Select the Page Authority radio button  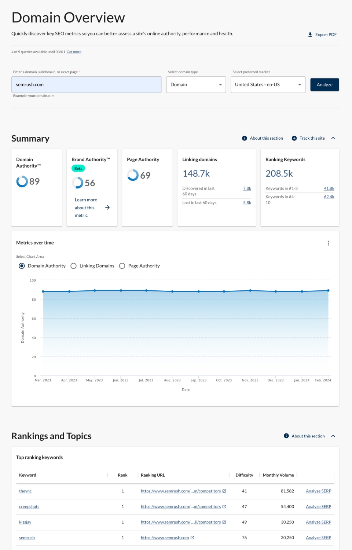click(122, 266)
